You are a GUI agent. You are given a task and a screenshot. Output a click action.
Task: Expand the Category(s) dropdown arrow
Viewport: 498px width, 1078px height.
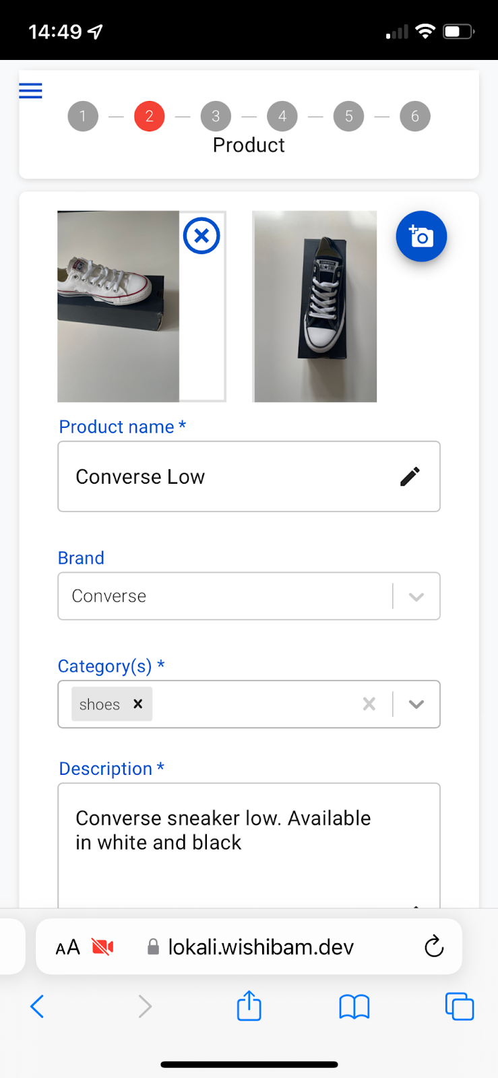(x=416, y=704)
